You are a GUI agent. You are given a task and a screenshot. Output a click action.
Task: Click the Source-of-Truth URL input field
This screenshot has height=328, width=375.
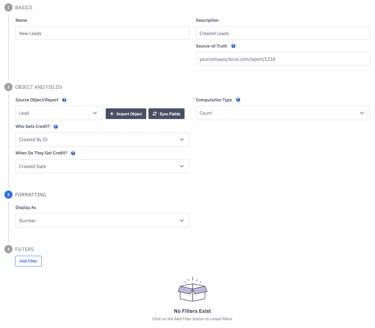tap(283, 59)
